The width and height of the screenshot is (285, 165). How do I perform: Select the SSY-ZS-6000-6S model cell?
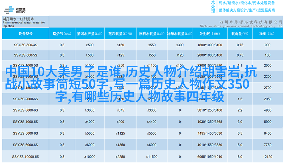coord(25,145)
